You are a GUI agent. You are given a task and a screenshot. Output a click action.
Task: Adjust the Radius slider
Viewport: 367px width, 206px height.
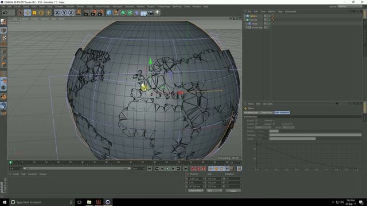(x=315, y=131)
